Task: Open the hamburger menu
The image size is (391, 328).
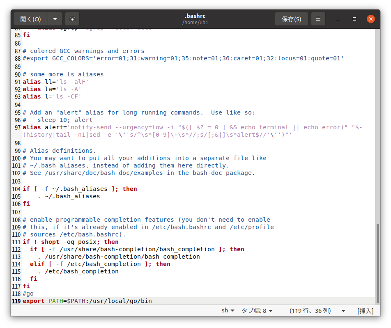Action: click(318, 19)
